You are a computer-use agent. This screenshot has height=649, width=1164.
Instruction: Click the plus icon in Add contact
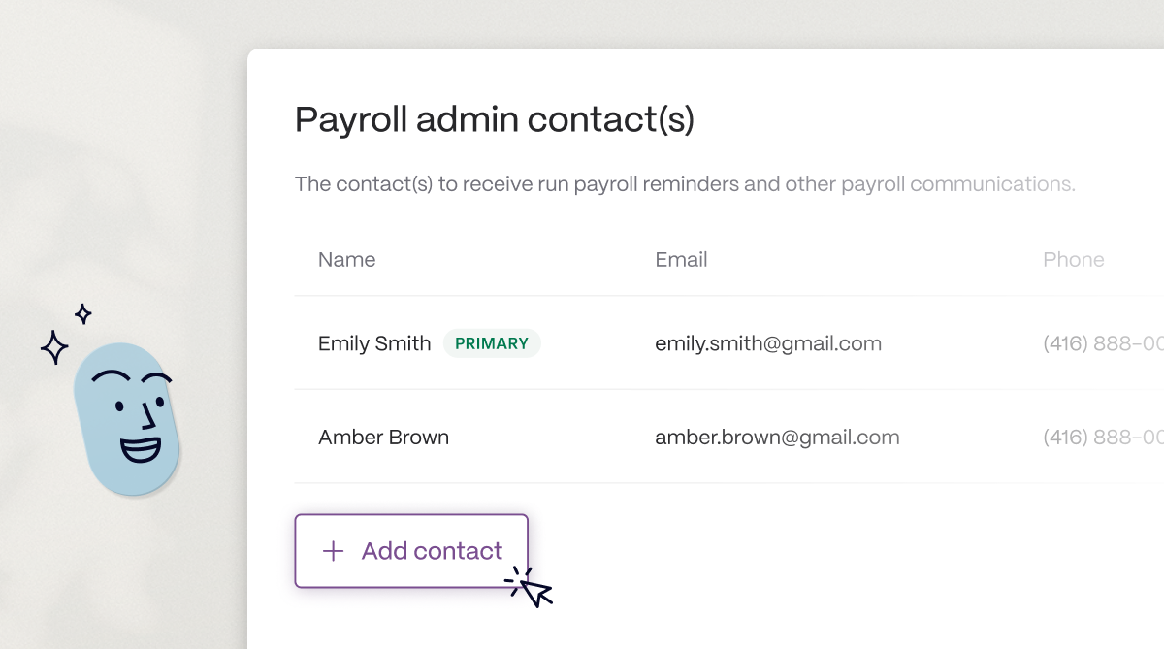point(333,551)
